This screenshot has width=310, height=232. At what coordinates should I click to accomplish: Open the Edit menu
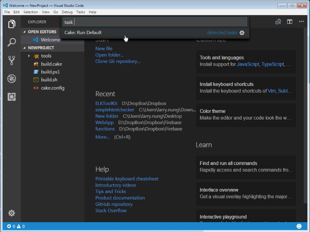[x=16, y=12]
